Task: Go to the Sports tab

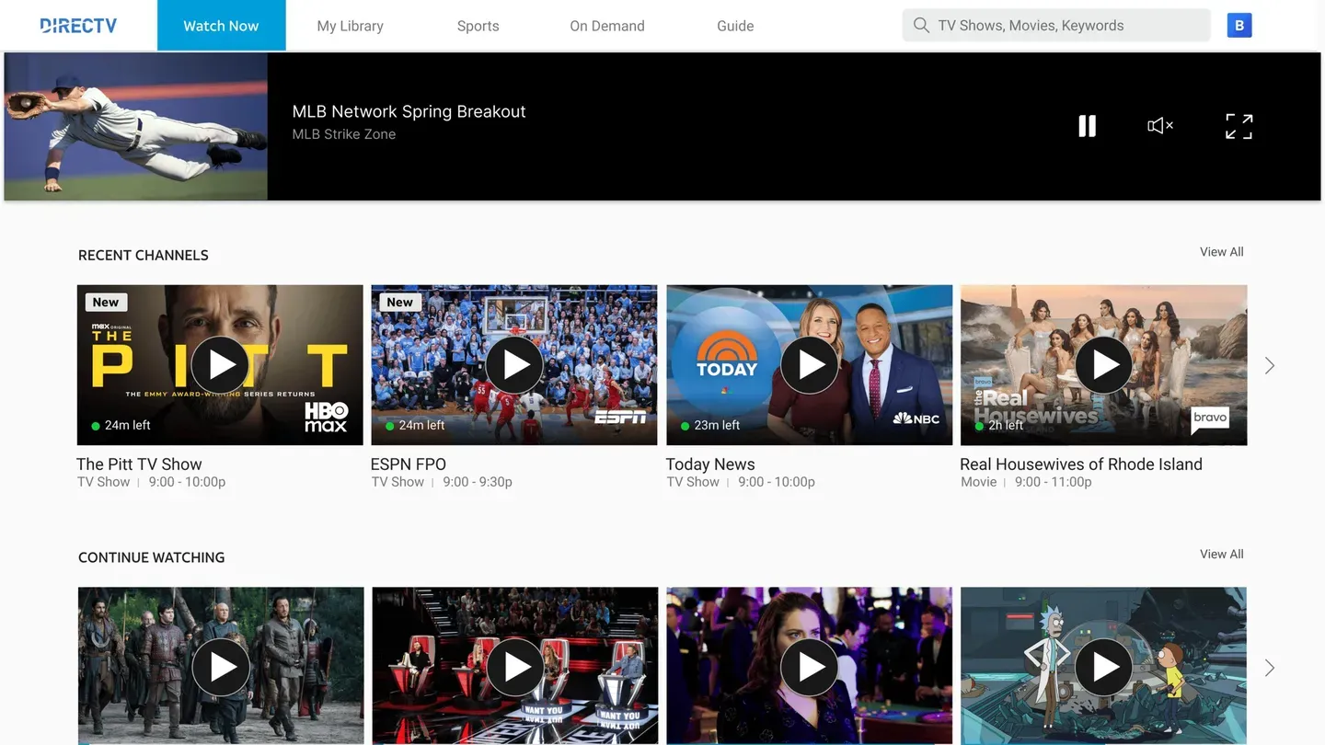Action: coord(478,26)
